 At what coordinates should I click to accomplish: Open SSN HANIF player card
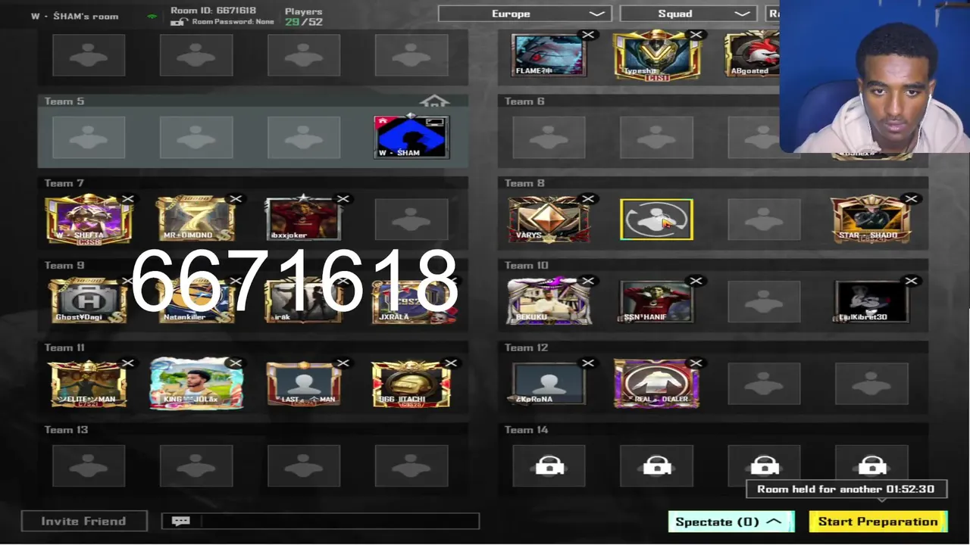(656, 301)
